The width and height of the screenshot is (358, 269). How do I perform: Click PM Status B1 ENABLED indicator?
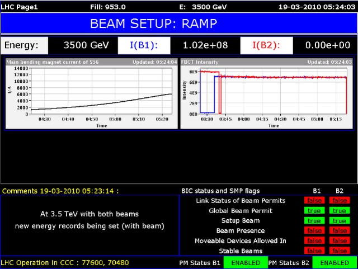coord(246,263)
